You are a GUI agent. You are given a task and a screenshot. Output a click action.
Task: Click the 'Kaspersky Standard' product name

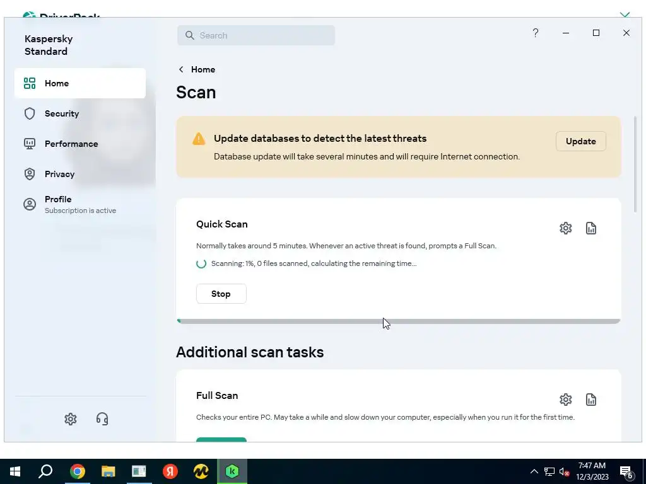[49, 45]
